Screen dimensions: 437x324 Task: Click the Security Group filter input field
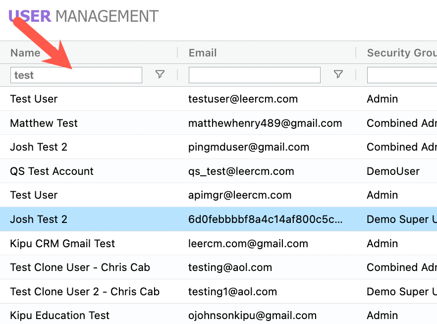(404, 74)
